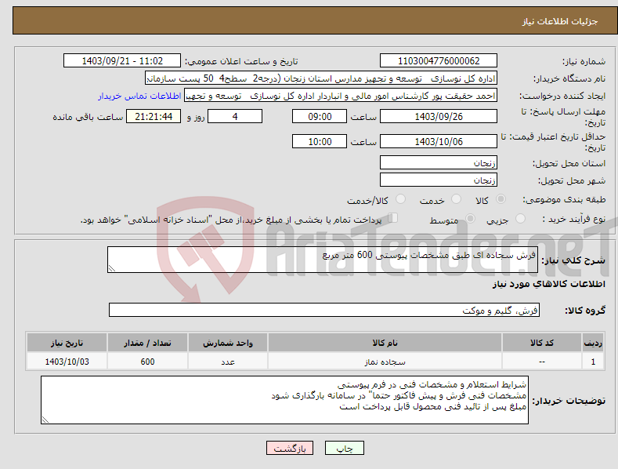618x469 pixels.
Task: Click the اطلاعات کالاهای مورد نیاز section heading
Action: [548, 284]
